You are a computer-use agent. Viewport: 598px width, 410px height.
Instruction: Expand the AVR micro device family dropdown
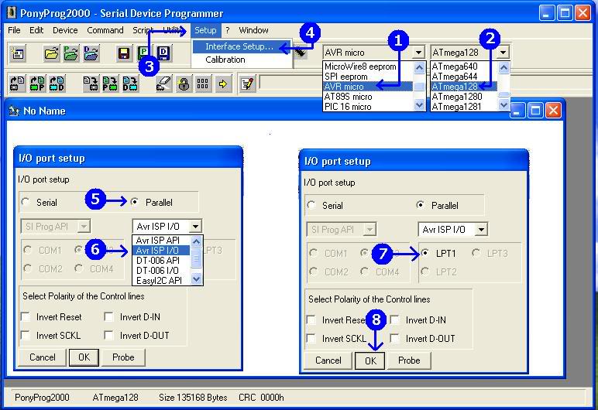418,52
